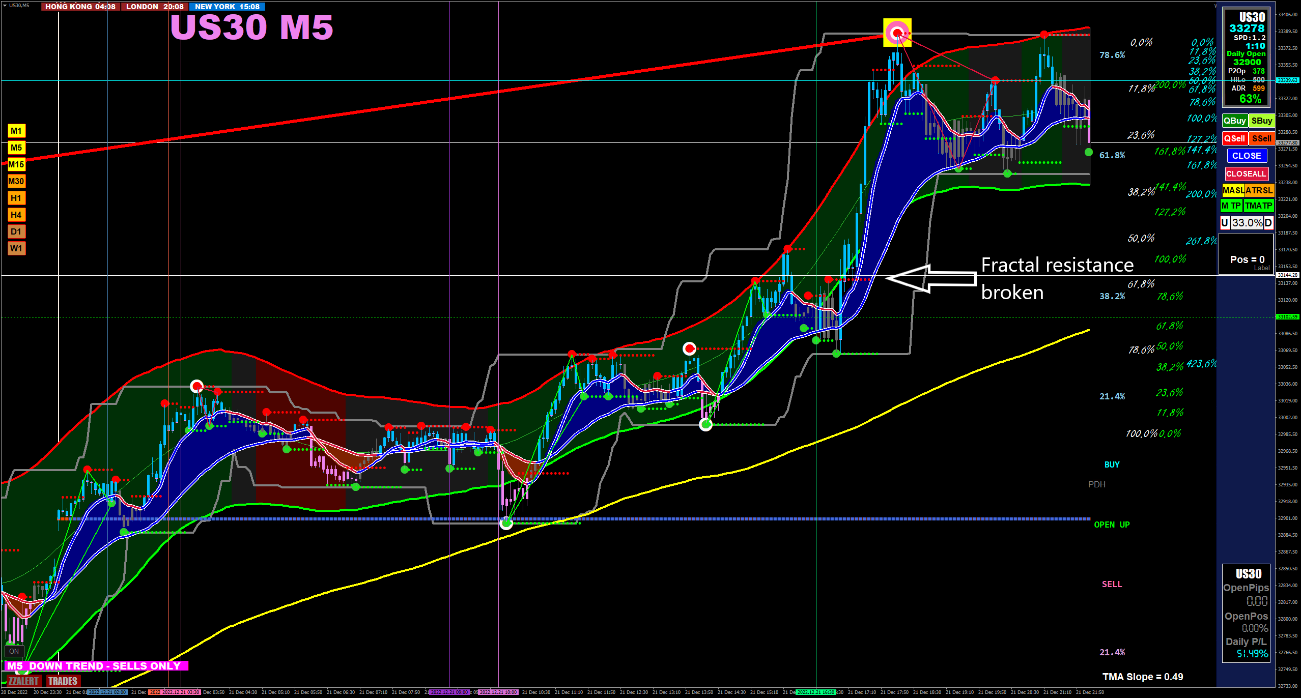Switch chart to W1 timeframe

pos(16,248)
